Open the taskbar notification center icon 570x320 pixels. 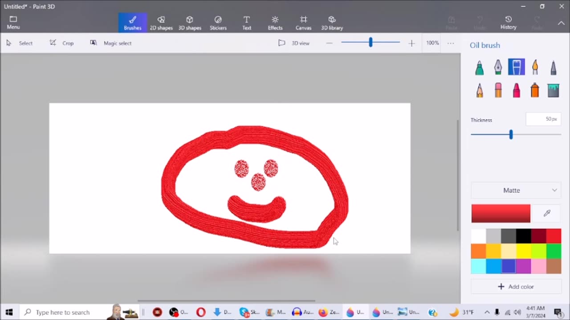(x=558, y=312)
